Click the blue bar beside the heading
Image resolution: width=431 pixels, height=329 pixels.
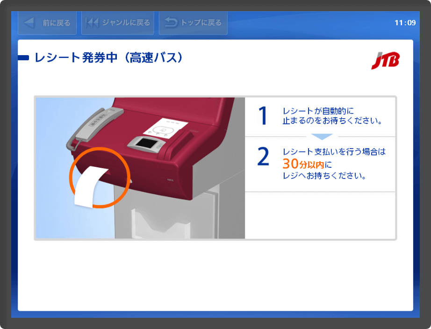[x=23, y=57]
